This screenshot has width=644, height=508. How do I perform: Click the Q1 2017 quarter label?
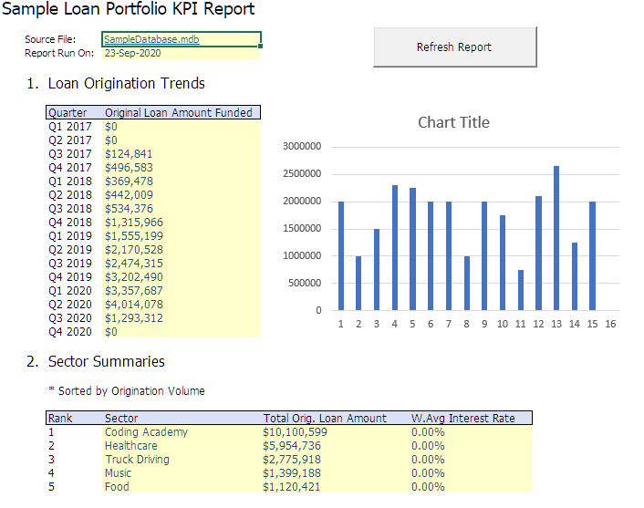(70, 127)
